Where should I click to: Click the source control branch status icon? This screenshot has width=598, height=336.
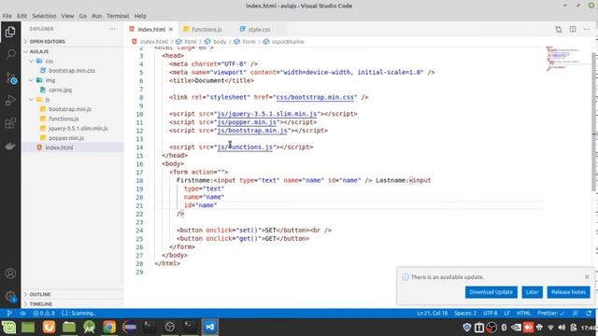(9, 314)
